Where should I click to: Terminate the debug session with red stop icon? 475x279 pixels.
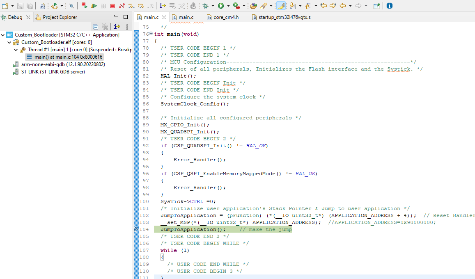(112, 6)
